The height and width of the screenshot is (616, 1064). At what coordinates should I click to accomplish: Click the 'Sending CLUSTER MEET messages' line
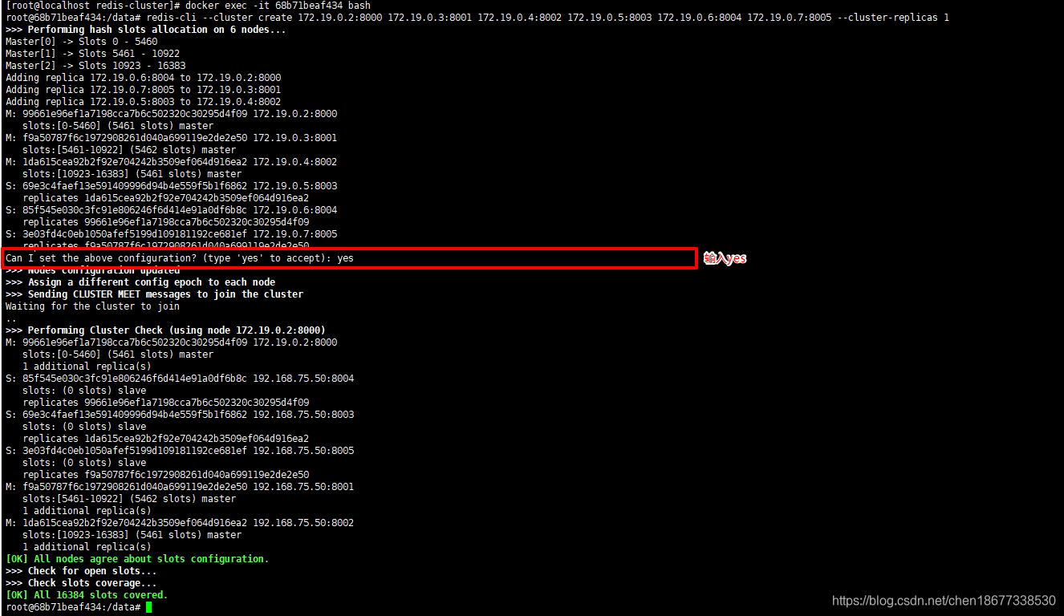154,294
